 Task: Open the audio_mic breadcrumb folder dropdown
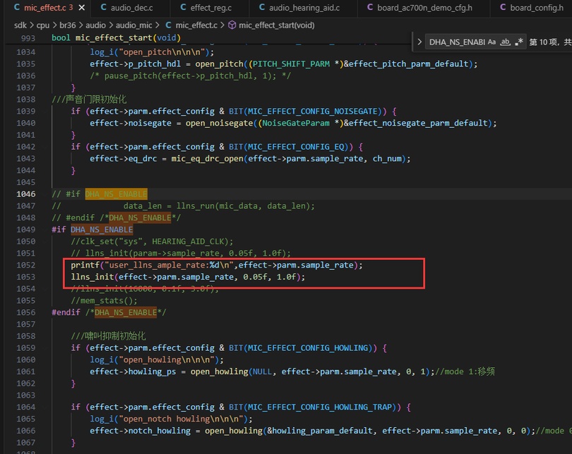tap(133, 25)
